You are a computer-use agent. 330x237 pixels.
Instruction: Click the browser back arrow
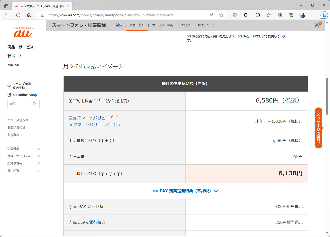(7, 15)
